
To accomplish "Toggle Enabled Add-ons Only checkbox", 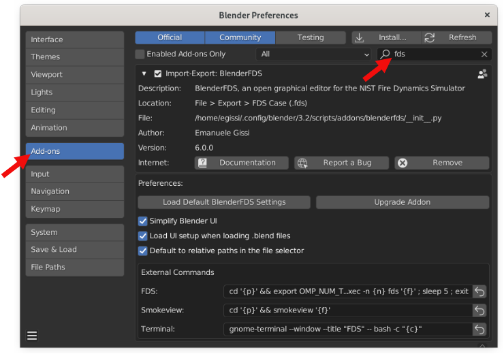I will [140, 54].
